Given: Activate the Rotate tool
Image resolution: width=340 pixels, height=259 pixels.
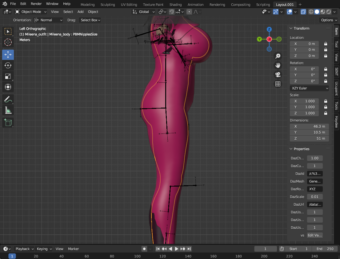Looking at the screenshot, I should [8, 65].
